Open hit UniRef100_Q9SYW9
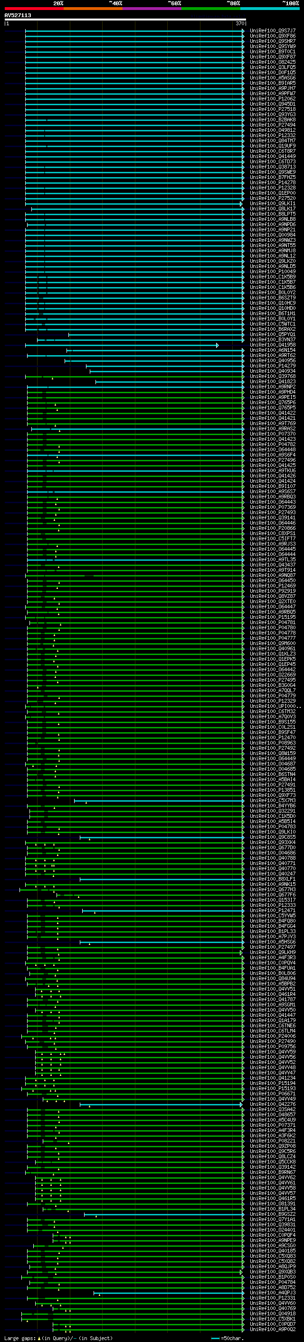Viewport: 304px width, 1342px height. coord(273,46)
